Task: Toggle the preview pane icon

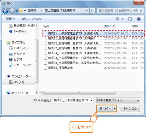Action: pos(130,19)
